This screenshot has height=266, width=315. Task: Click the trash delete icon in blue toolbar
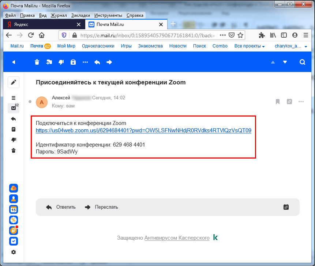[37, 62]
